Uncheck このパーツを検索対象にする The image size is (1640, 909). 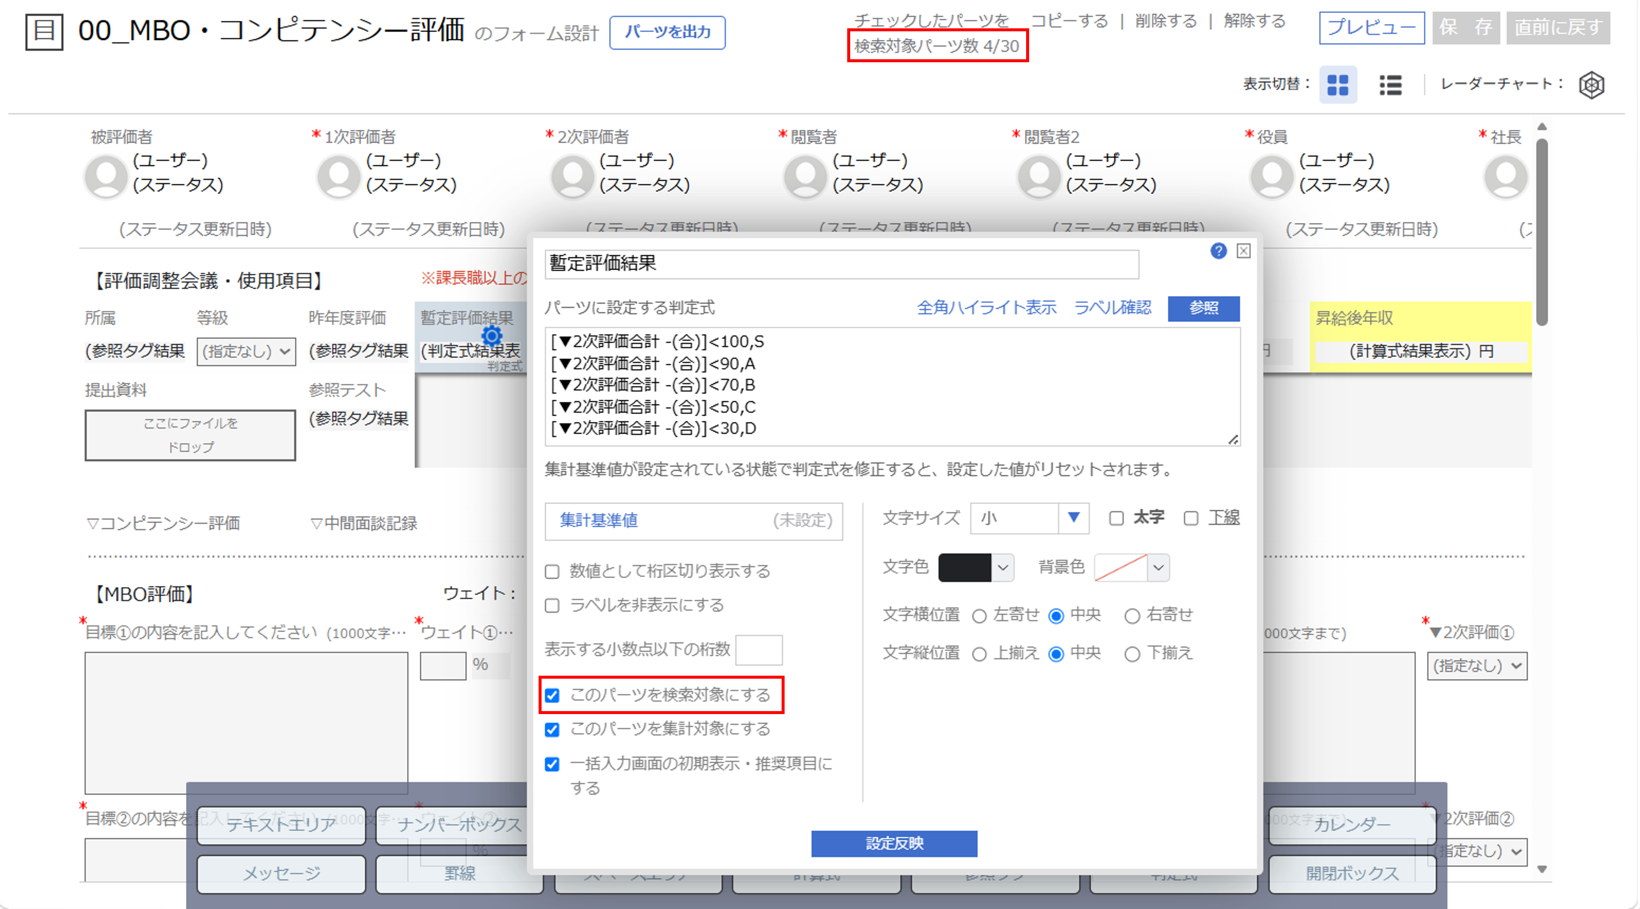pos(552,695)
